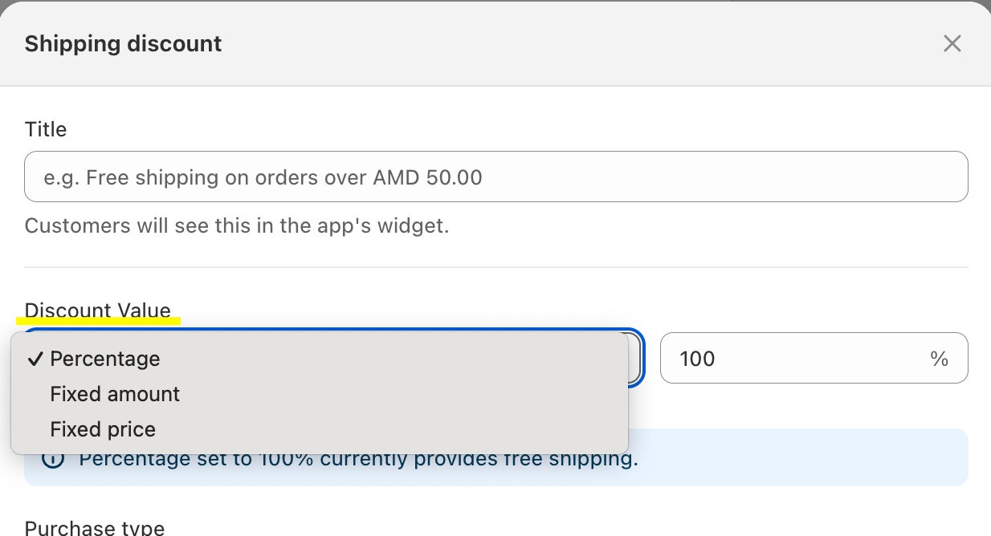Click the divider line below the helper text
The image size is (991, 536).
[495, 267]
